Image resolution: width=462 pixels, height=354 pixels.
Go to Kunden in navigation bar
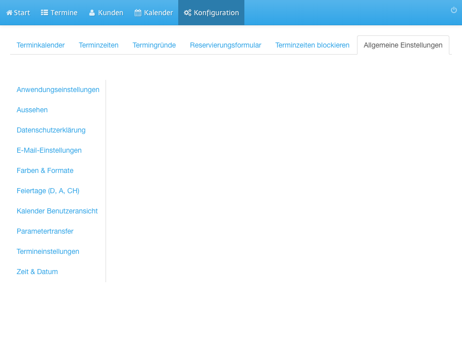click(107, 13)
